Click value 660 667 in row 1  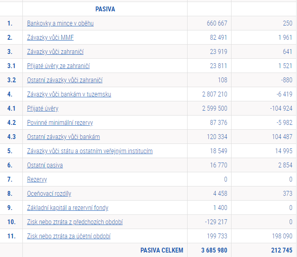[x=217, y=24]
